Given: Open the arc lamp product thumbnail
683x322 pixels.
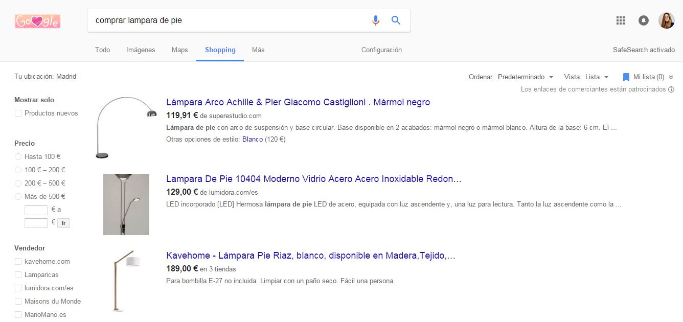Looking at the screenshot, I should click(x=126, y=128).
